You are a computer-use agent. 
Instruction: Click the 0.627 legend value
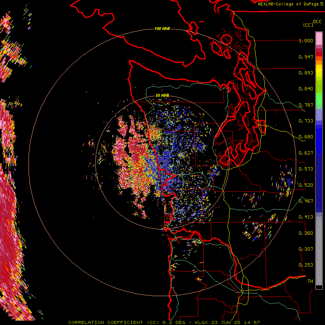tap(306, 153)
